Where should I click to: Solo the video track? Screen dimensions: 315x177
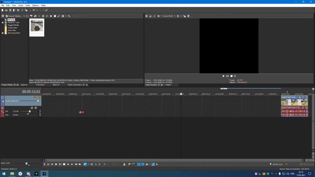(39, 97)
